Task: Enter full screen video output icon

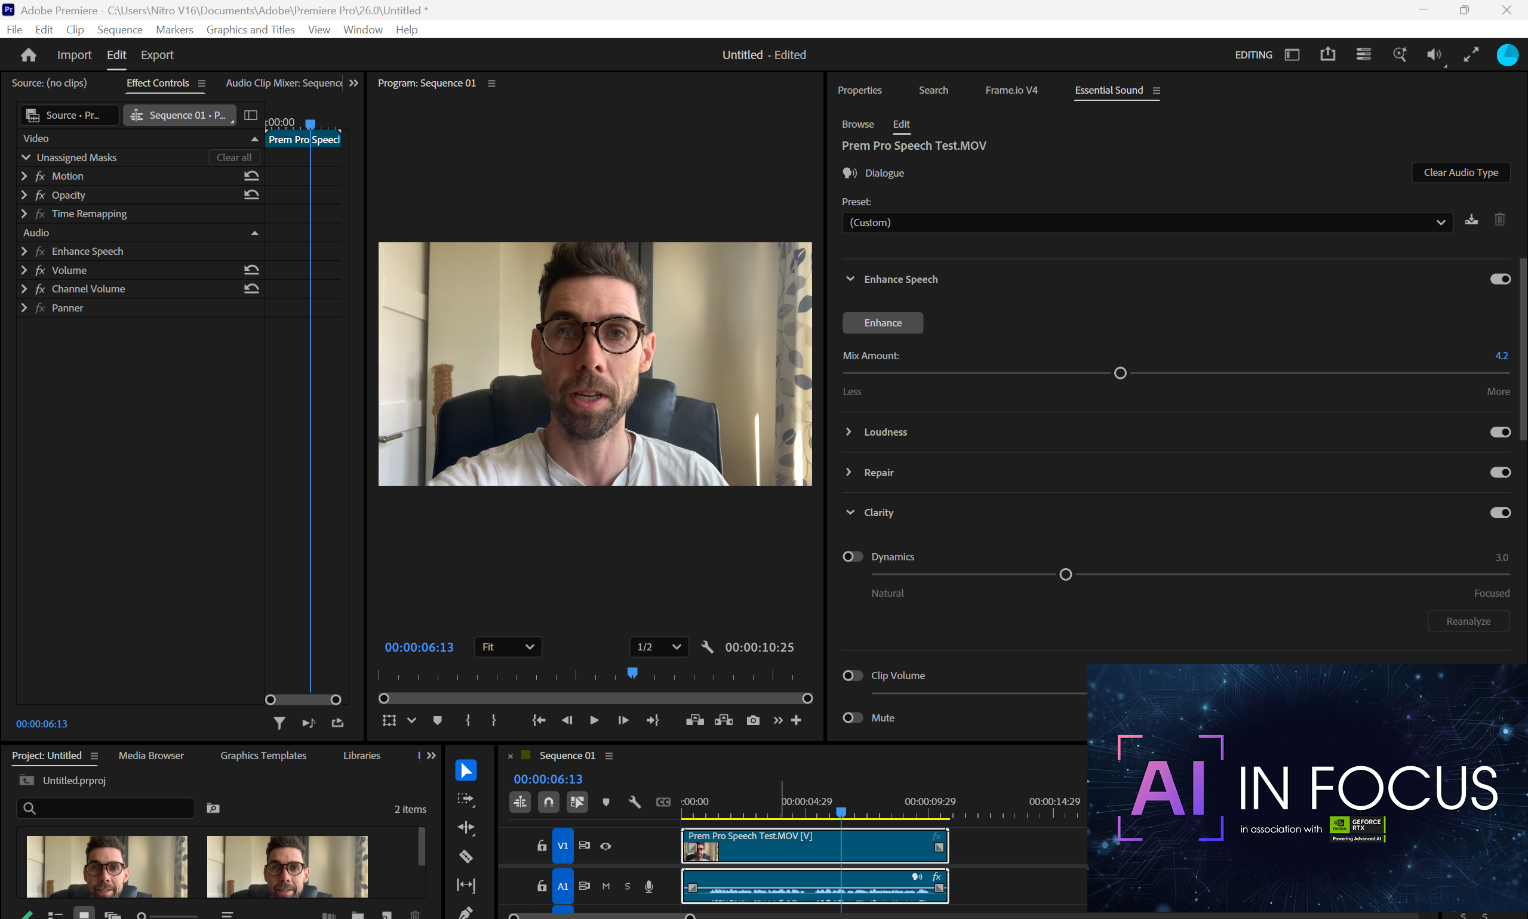Action: [x=1471, y=54]
